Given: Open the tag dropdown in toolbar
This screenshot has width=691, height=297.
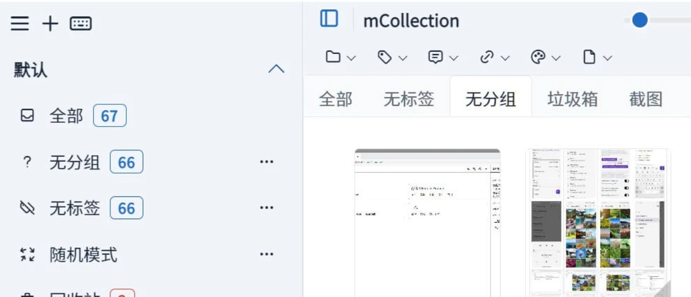Looking at the screenshot, I should 392,57.
